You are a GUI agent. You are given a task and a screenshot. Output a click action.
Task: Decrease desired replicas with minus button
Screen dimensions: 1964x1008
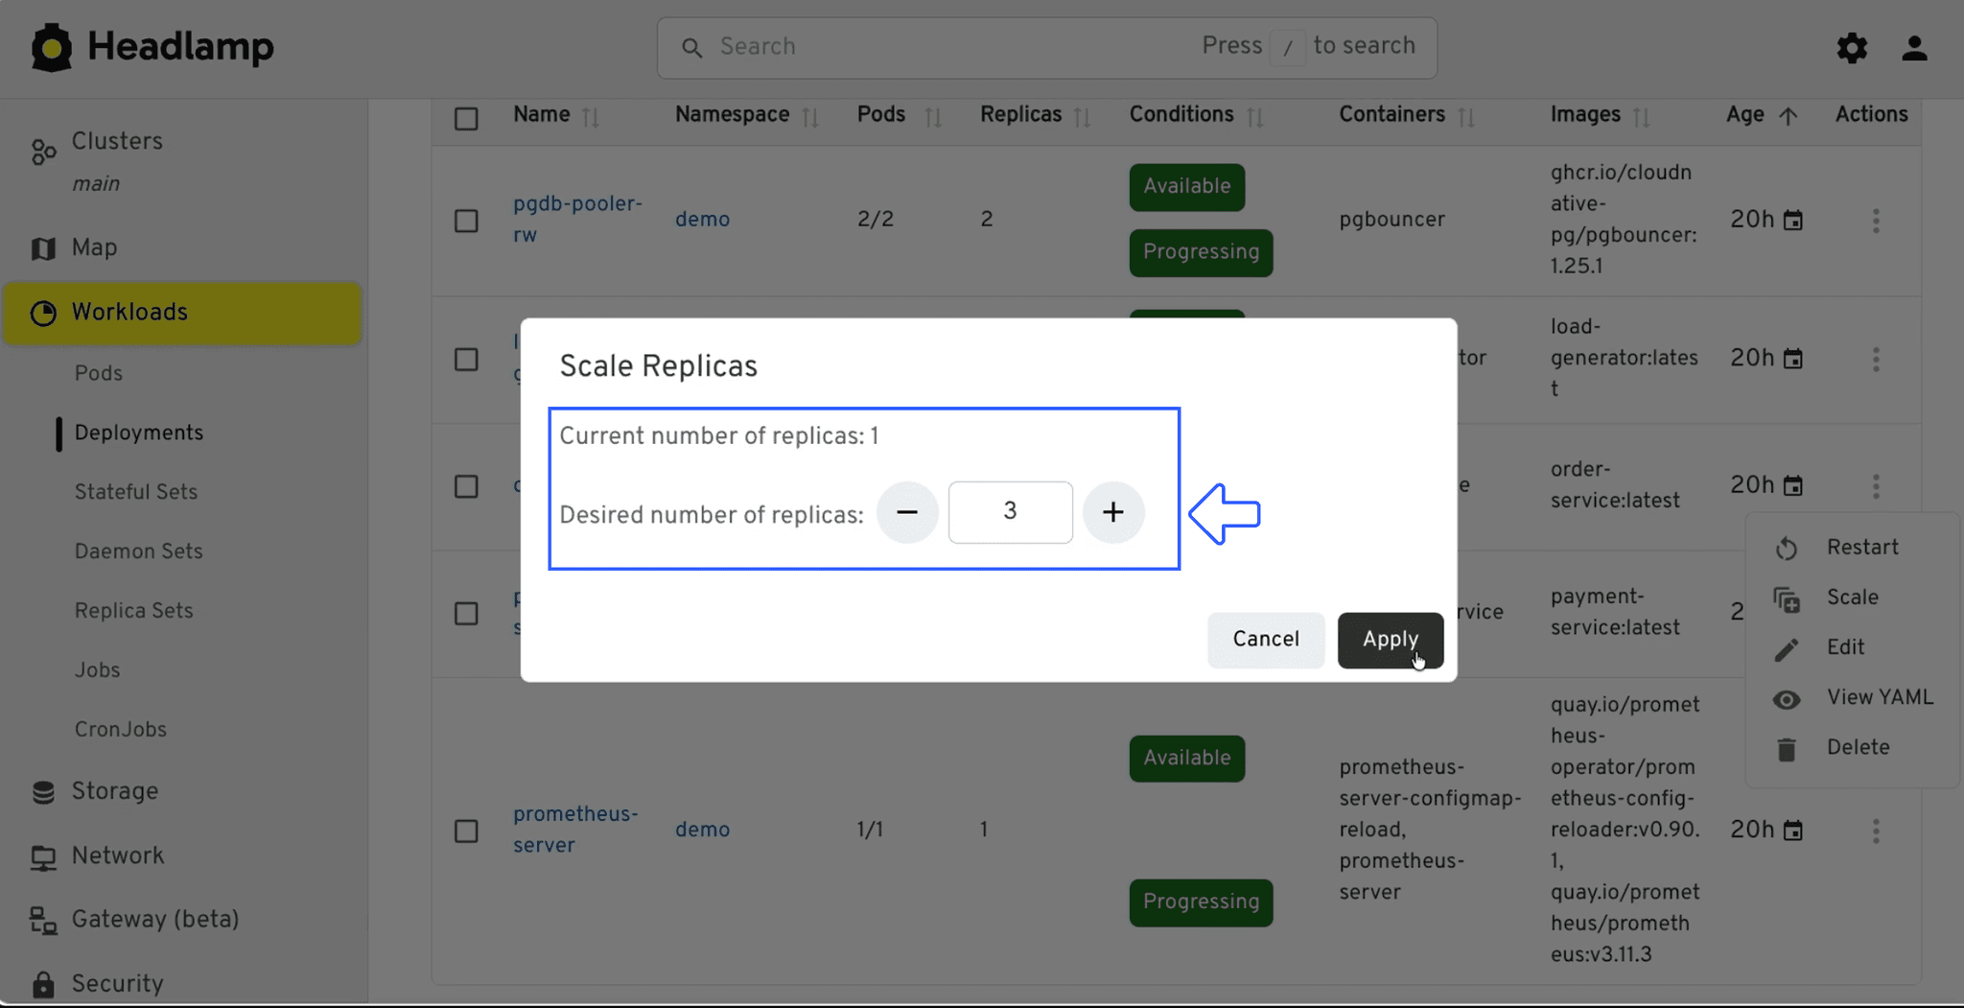coord(907,513)
